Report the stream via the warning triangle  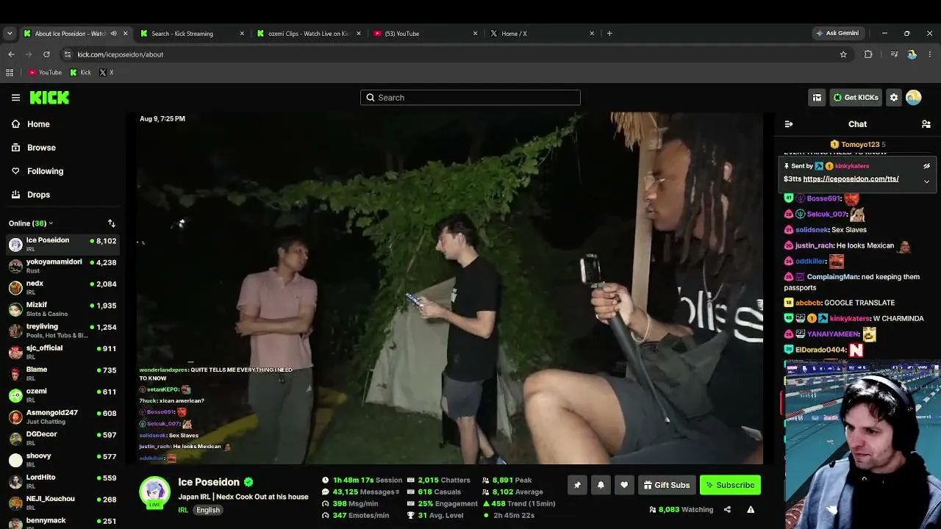(x=751, y=509)
